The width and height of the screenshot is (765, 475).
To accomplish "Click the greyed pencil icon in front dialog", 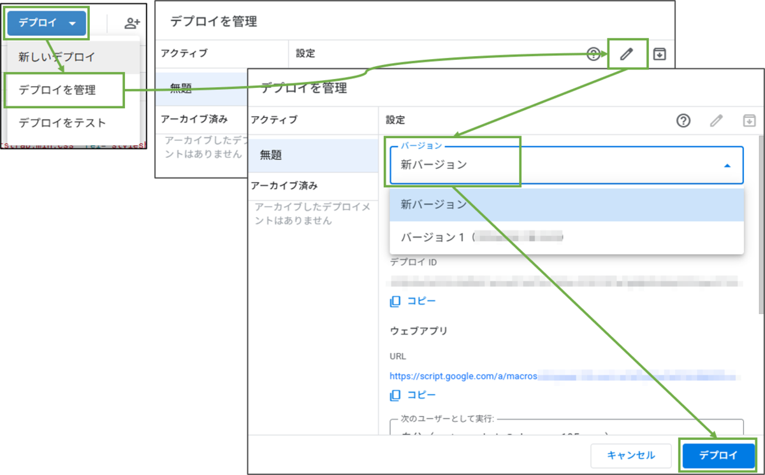I will tap(717, 120).
